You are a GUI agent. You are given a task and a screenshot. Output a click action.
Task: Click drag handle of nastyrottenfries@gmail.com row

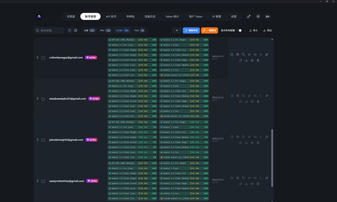click(38, 181)
